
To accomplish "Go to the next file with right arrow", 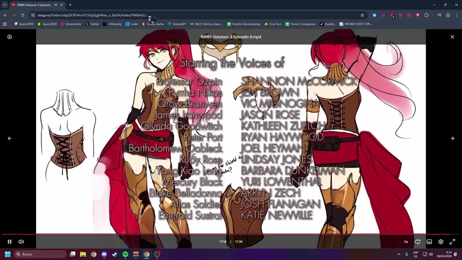I will click(452, 138).
